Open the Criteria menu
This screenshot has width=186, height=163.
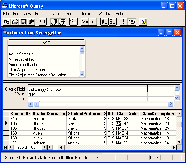point(70,14)
